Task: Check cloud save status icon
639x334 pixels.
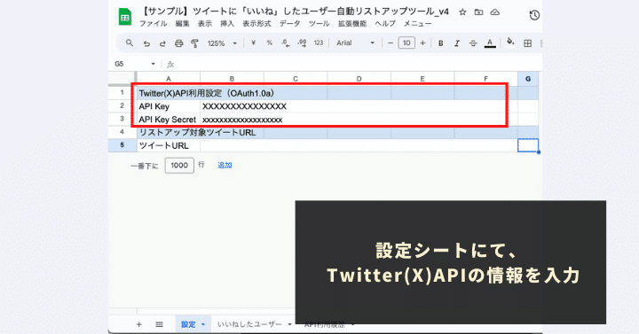Action: 494,12
